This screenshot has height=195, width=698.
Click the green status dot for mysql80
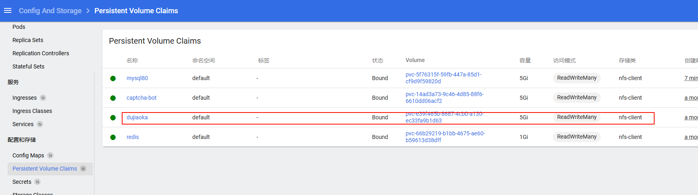[x=113, y=78]
